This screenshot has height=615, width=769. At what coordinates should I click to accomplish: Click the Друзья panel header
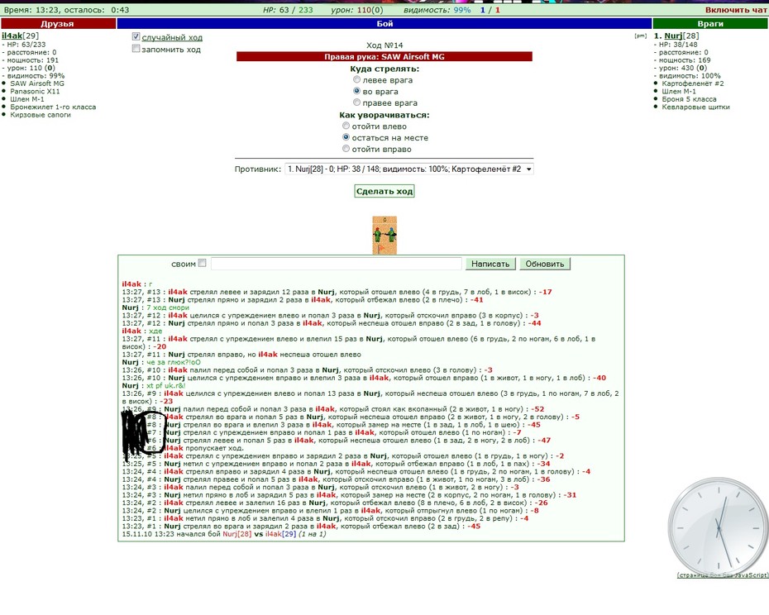58,23
